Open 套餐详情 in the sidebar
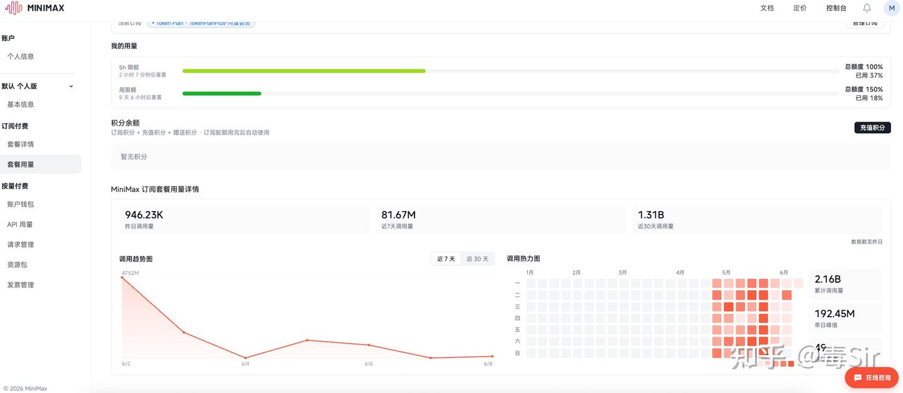 click(21, 144)
